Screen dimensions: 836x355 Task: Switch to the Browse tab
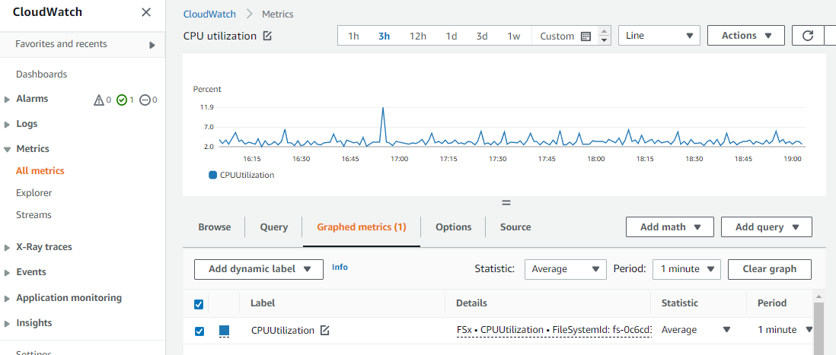(x=214, y=227)
